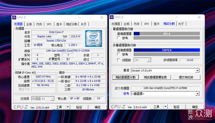Click L1 data 8 x 48 KB + 8 x 32 KB

88,77
